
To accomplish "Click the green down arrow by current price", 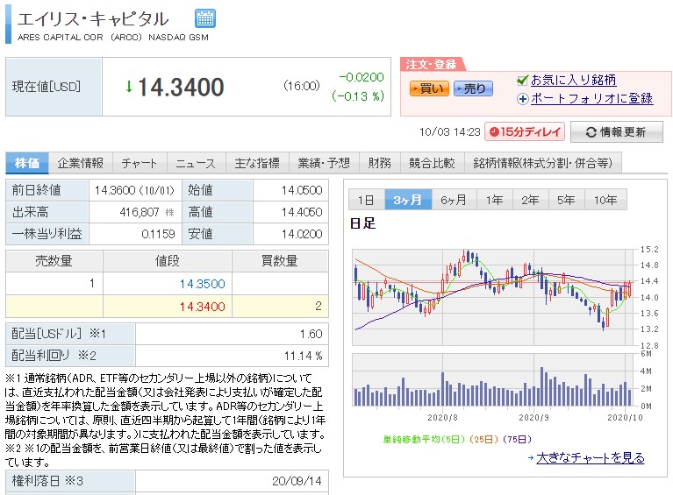I will (x=129, y=87).
